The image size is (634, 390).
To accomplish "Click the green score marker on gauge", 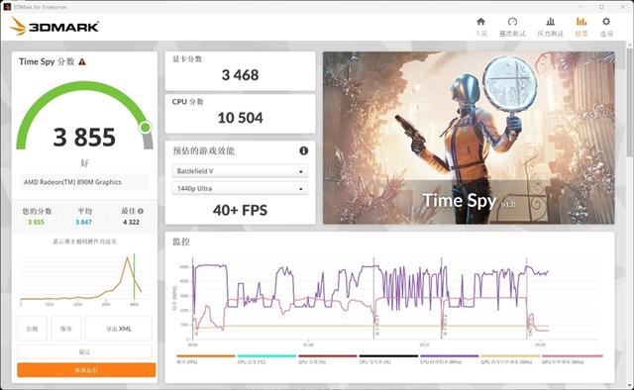I will pyautogui.click(x=146, y=128).
